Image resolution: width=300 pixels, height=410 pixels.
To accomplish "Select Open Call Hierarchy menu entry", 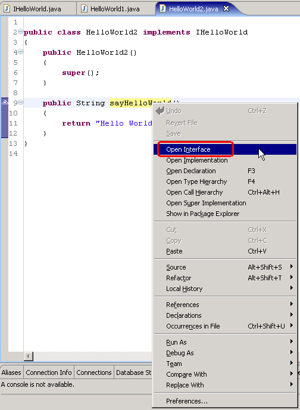I will pyautogui.click(x=225, y=192).
